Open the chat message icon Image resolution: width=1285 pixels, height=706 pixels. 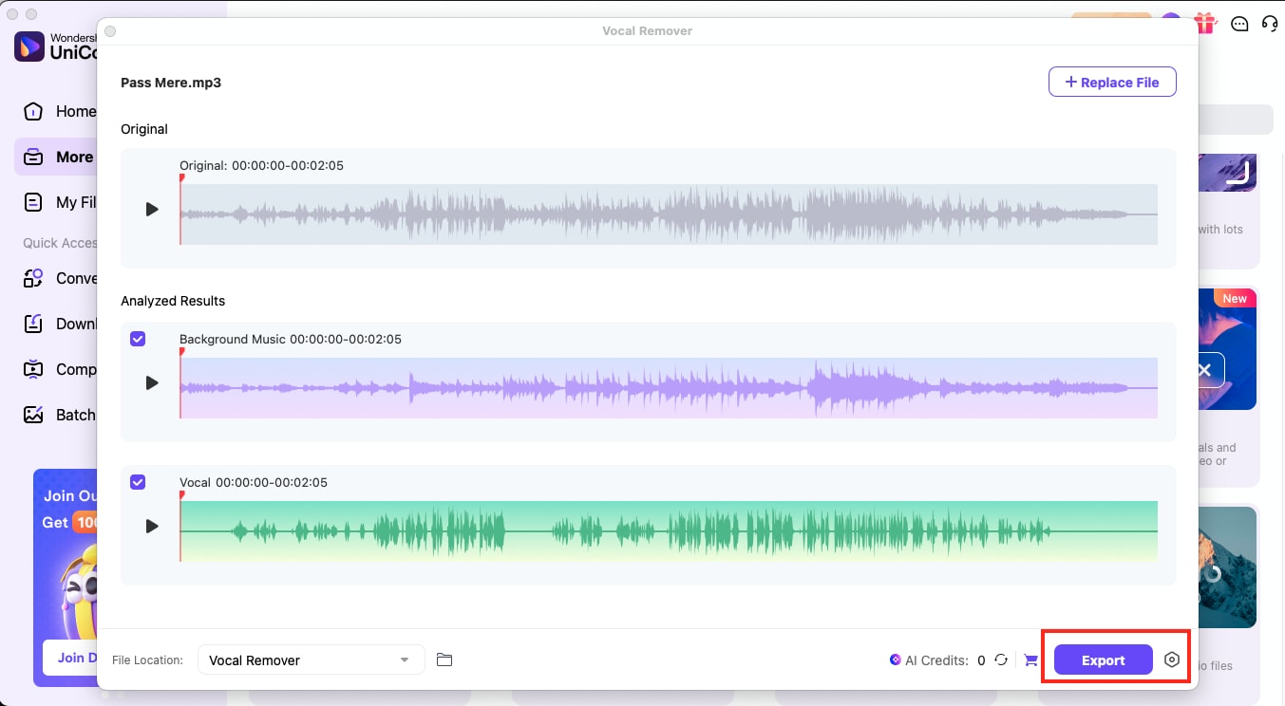(1239, 24)
